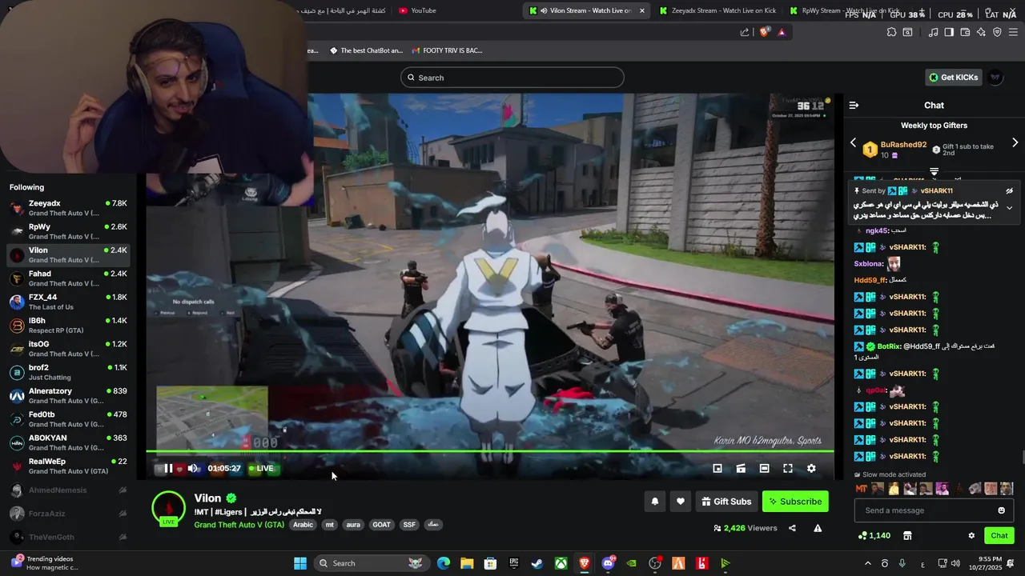Open mini player picture-in-picture
The image size is (1025, 576).
717,468
